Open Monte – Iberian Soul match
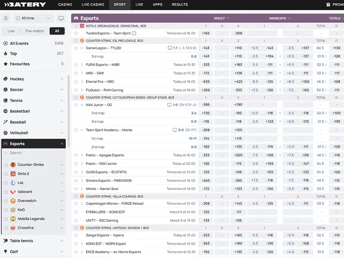344x258 pixels. [x=102, y=189]
